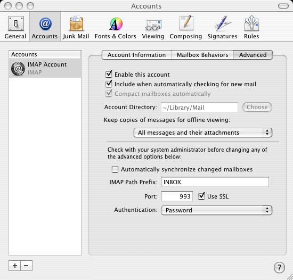Viewport: 293px width, 280px height.
Task: Open the Authentication method dropdown
Action: pyautogui.click(x=217, y=210)
